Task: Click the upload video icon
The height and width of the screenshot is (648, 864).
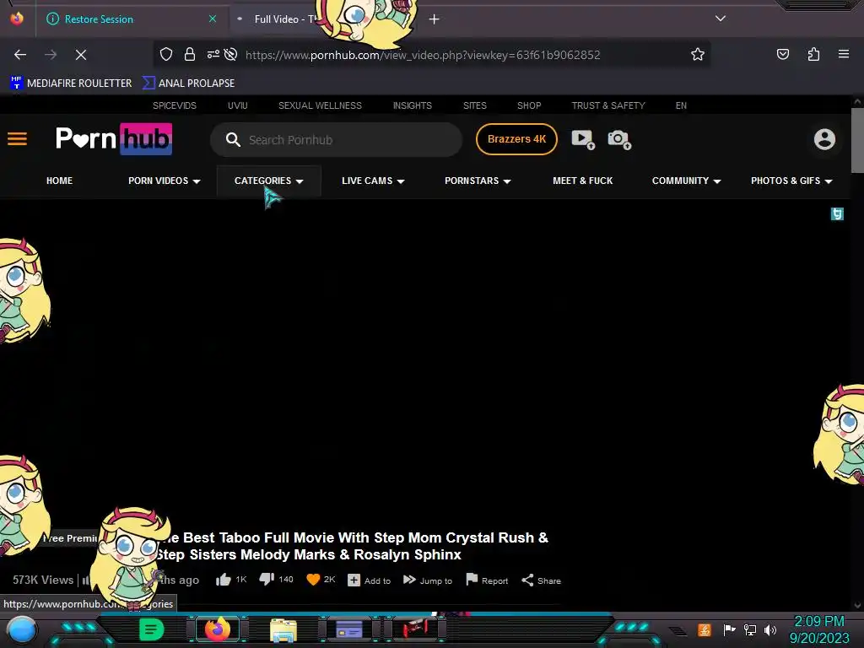Action: (583, 139)
